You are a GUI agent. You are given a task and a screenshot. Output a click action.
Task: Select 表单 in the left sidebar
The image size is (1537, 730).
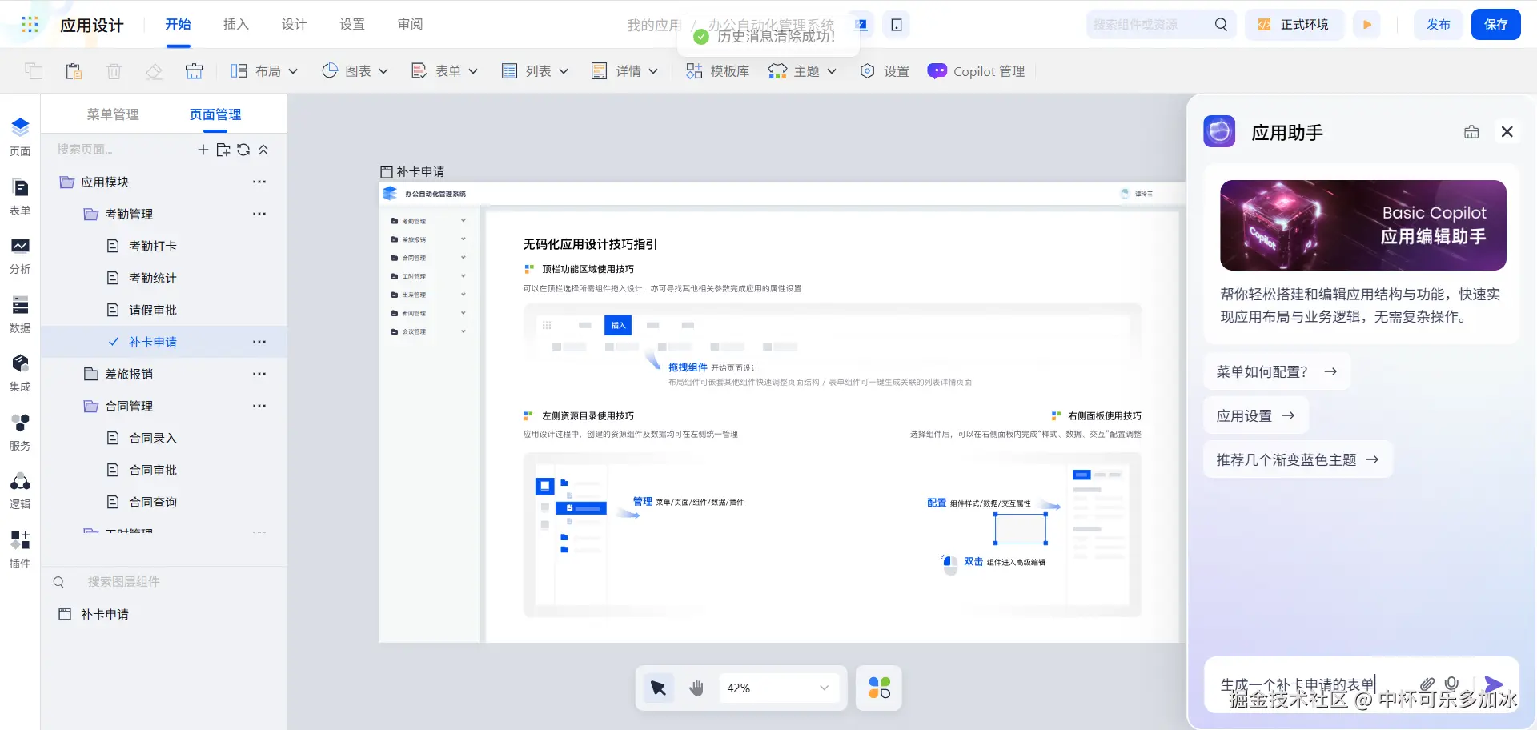coord(20,197)
